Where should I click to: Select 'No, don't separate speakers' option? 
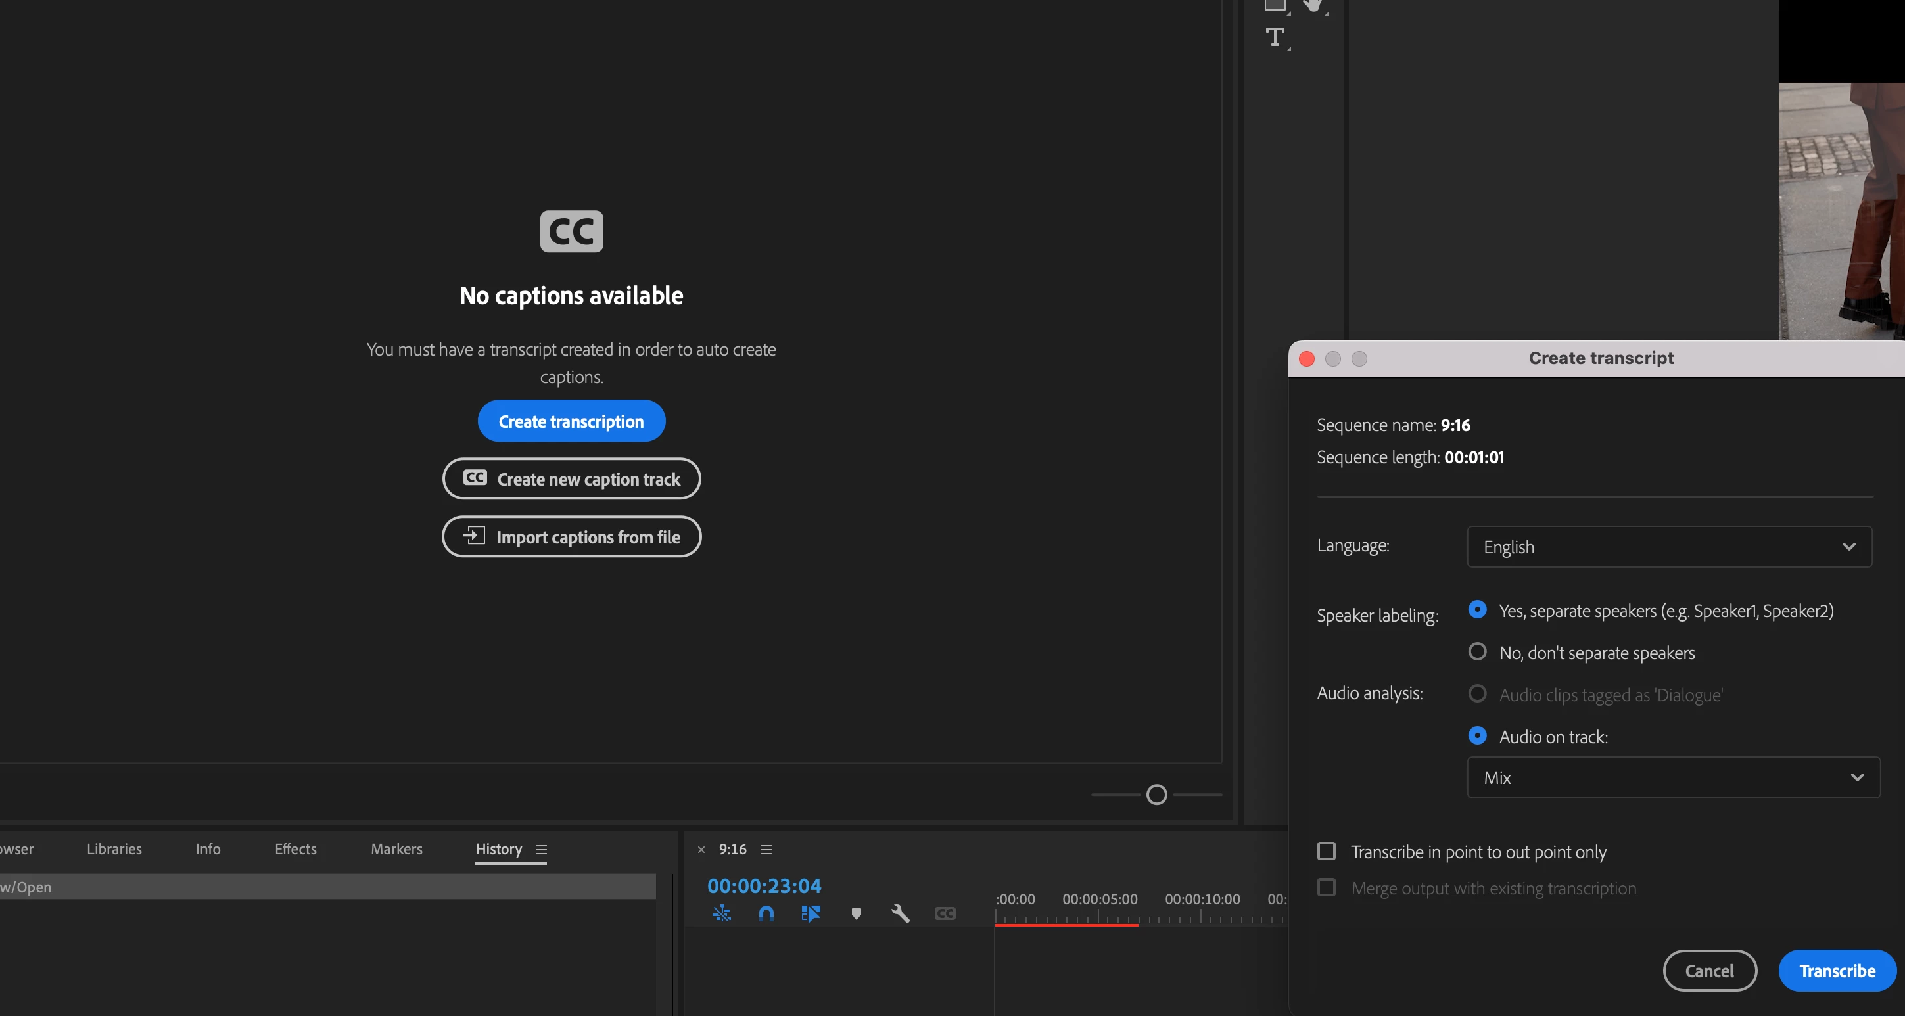point(1477,651)
